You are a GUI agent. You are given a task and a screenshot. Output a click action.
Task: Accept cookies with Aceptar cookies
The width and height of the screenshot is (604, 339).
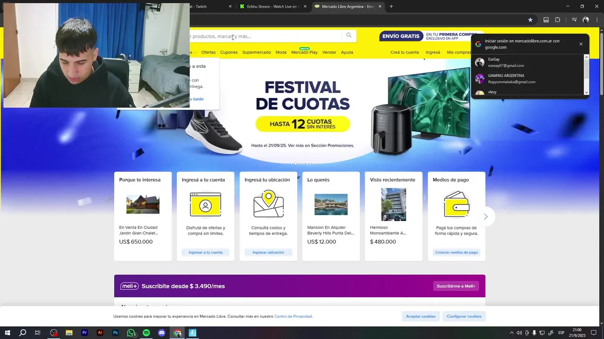[421, 316]
